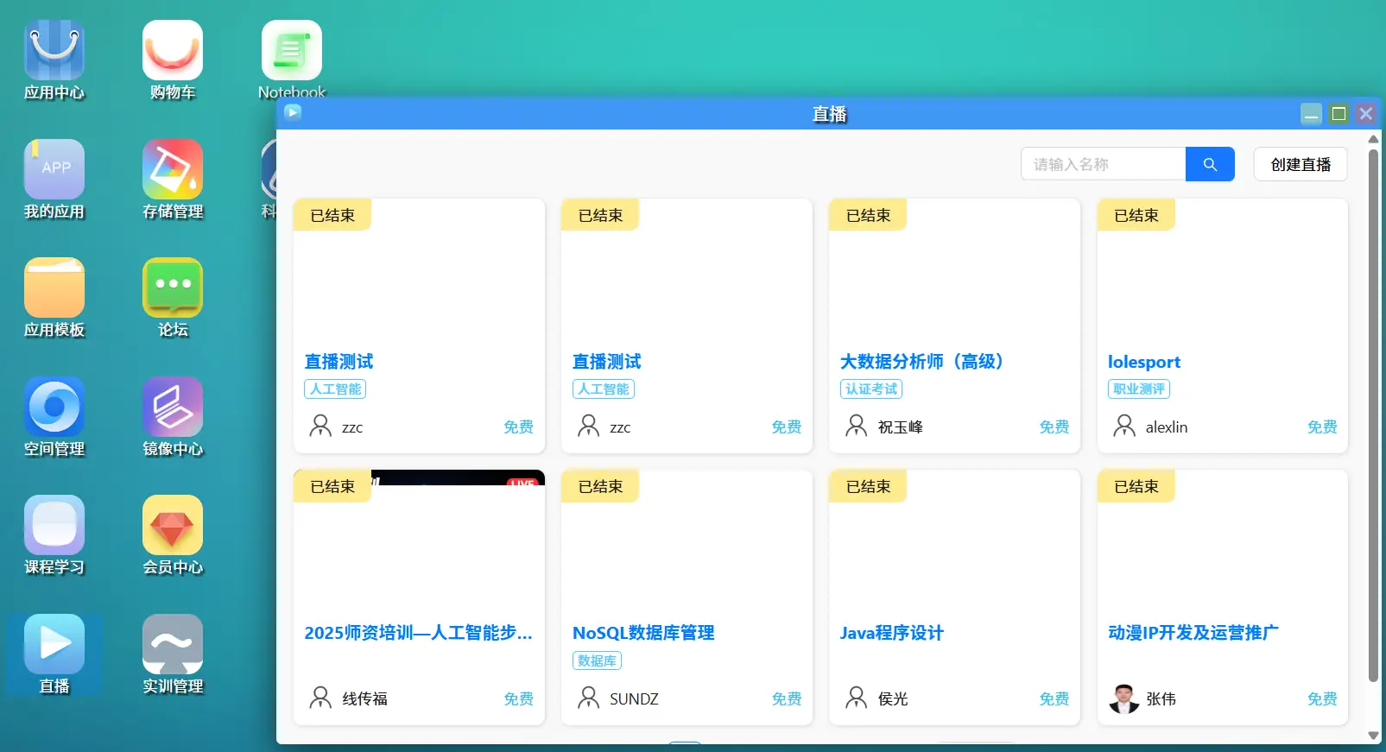Open the 论坛 forum icon
Screen dimensions: 1386x752
[173, 288]
